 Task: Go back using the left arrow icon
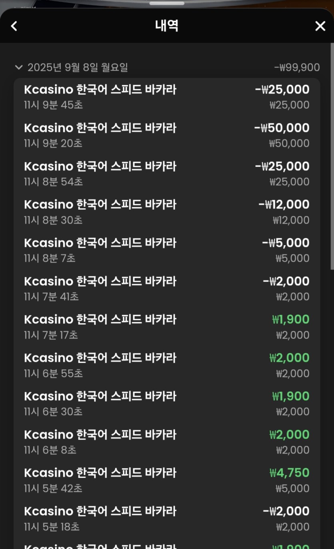14,26
